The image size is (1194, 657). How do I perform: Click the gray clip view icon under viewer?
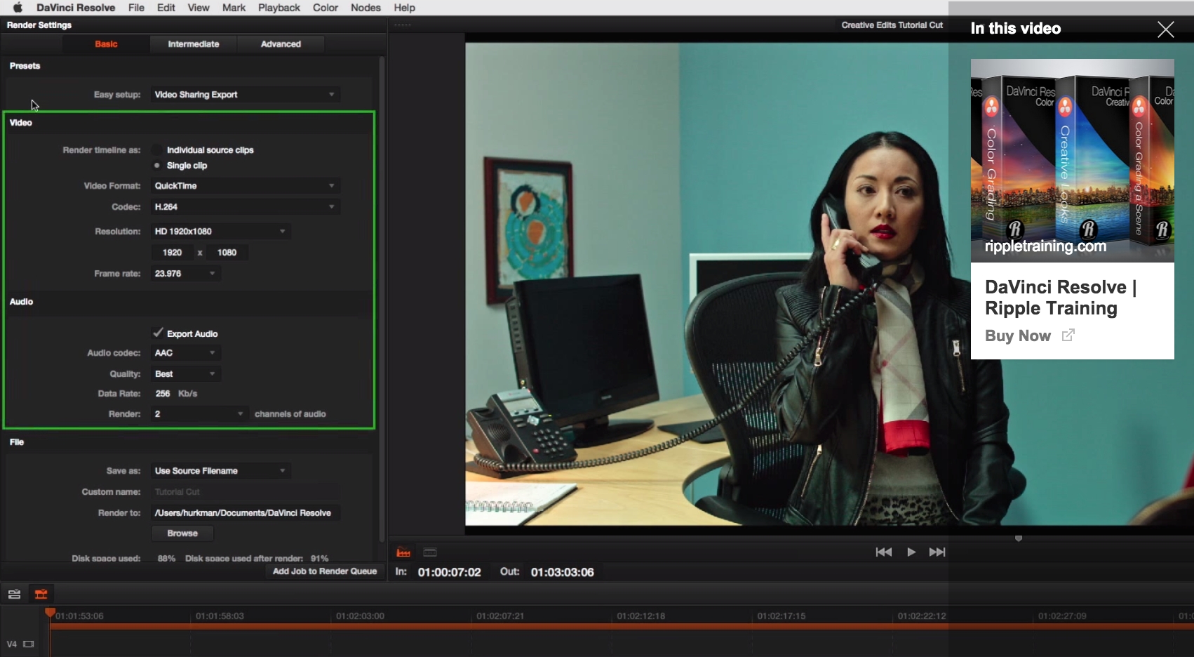pos(430,552)
